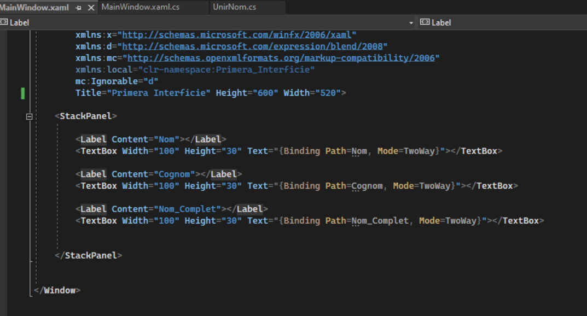587x316 pixels.
Task: Open the expression/blend/2008 schema link
Action: [x=254, y=46]
